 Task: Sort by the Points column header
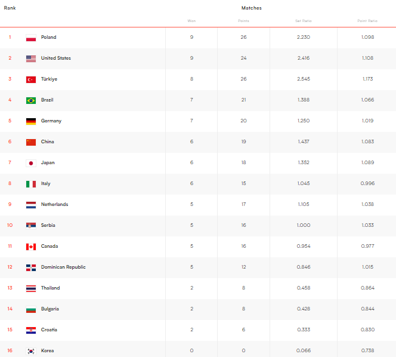243,21
